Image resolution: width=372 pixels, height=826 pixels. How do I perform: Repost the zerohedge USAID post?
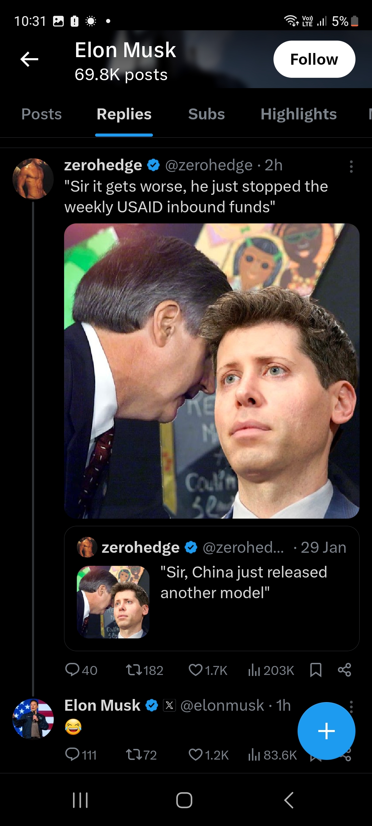[144, 670]
